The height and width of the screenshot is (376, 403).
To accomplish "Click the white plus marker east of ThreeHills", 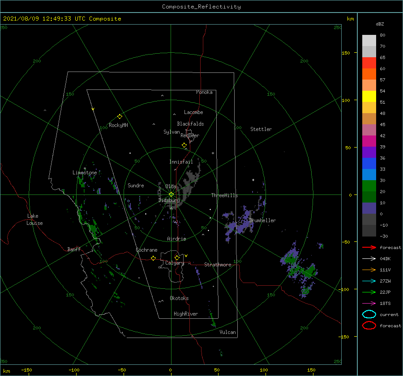I will (x=253, y=180).
